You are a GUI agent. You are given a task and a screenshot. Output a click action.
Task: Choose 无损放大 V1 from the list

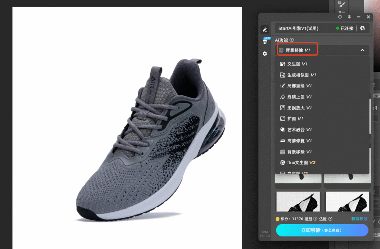299,108
